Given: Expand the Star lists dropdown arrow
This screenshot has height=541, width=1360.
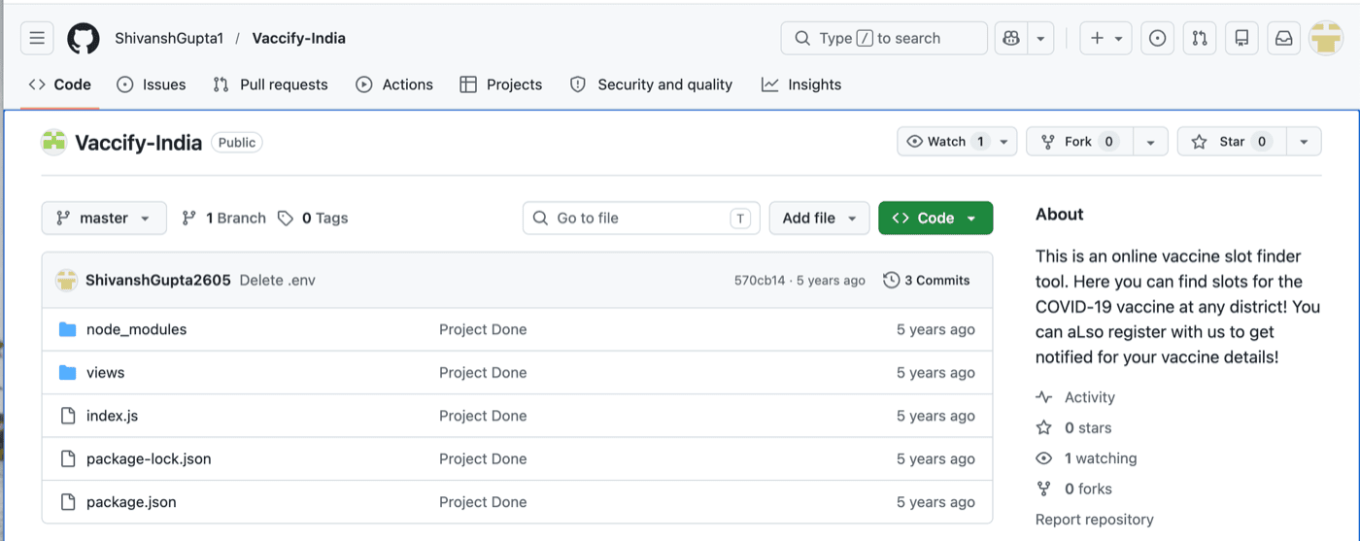Looking at the screenshot, I should coord(1304,142).
